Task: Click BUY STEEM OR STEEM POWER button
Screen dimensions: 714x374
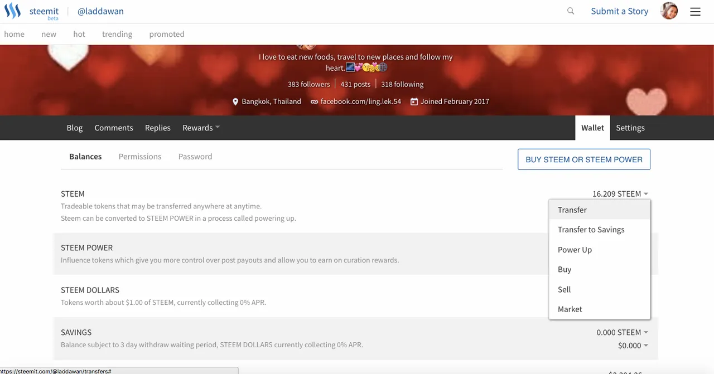Action: coord(584,159)
